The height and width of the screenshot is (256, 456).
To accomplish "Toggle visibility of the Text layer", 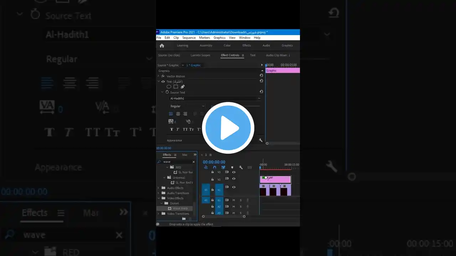I will click(163, 81).
